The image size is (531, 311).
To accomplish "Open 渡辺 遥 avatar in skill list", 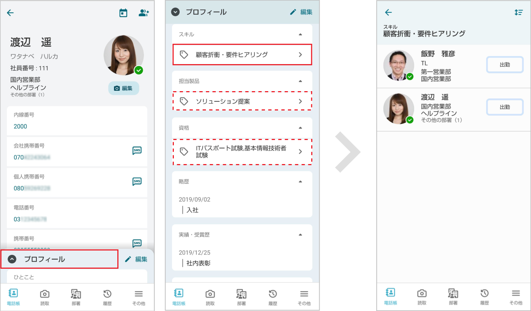I will (x=399, y=109).
